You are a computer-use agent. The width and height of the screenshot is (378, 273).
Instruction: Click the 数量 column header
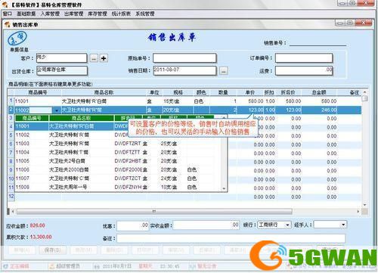223,92
